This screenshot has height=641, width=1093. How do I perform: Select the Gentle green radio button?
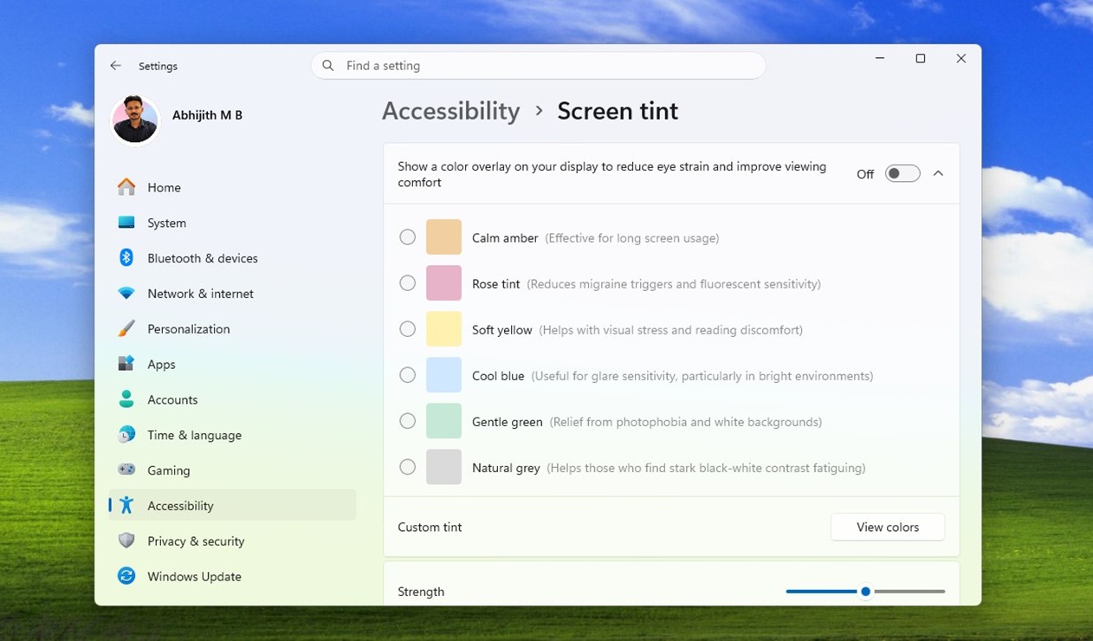(x=407, y=421)
